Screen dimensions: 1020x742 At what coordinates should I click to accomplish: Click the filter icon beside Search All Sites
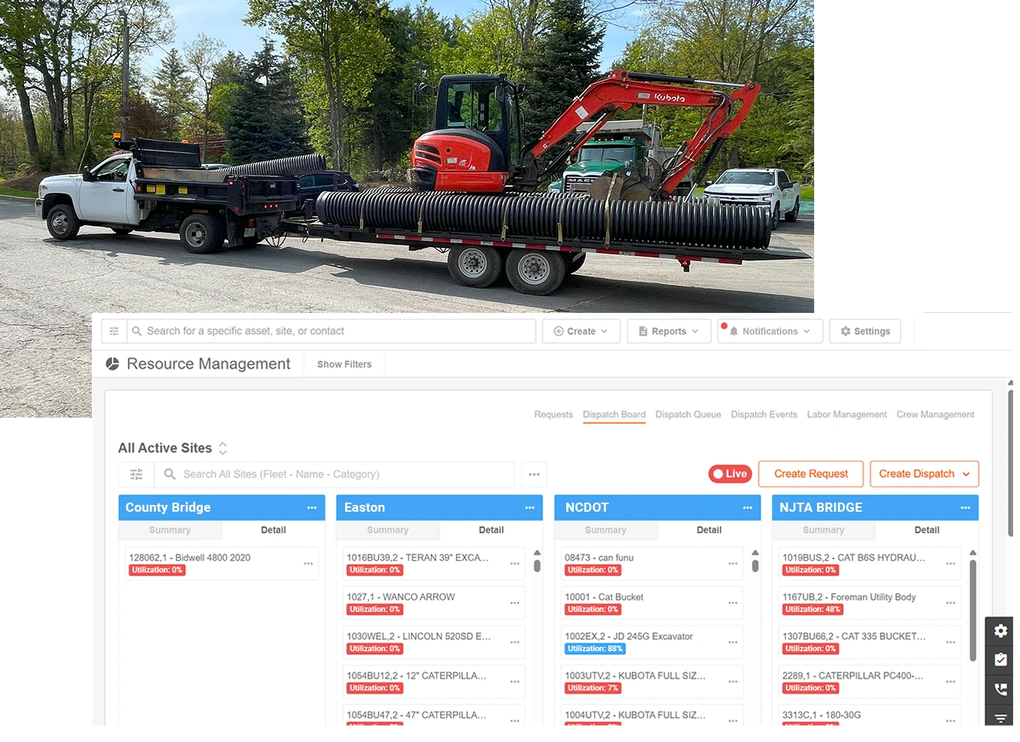(x=135, y=474)
